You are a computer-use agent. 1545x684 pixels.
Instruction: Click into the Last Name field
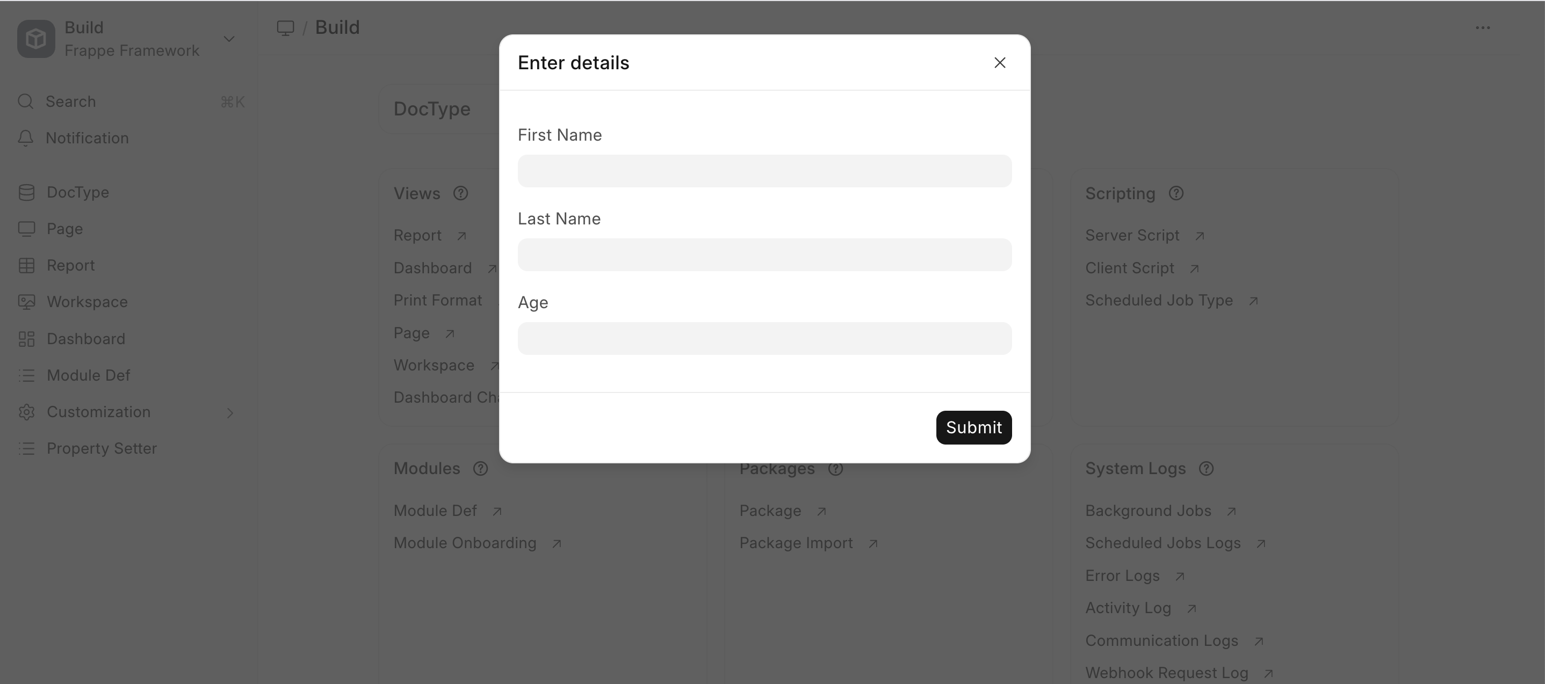pyautogui.click(x=764, y=255)
